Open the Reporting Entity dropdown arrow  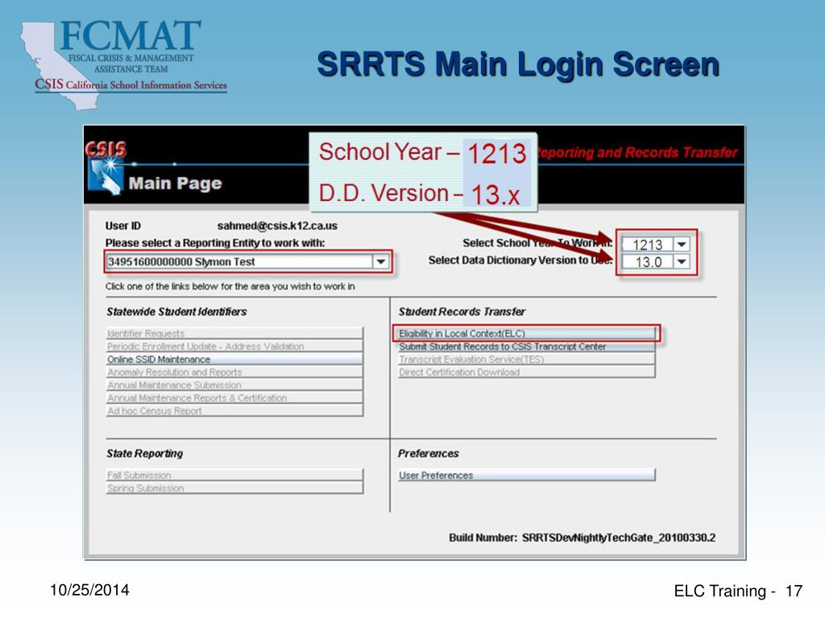click(380, 262)
